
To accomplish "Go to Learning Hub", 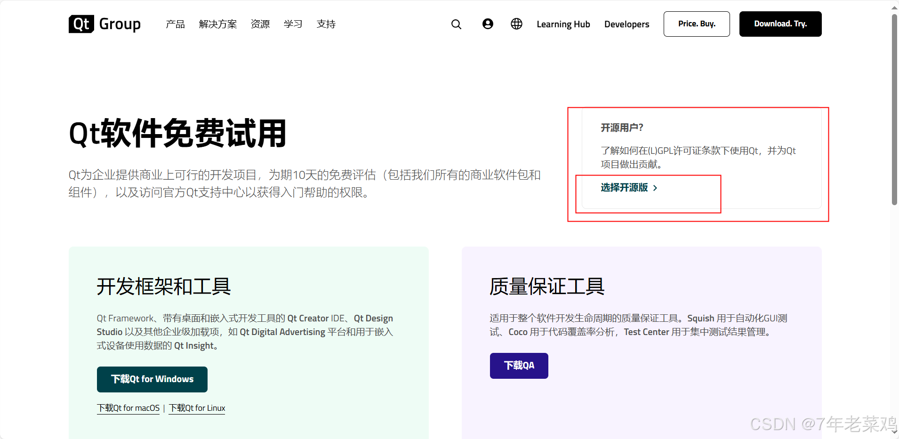I will point(563,24).
